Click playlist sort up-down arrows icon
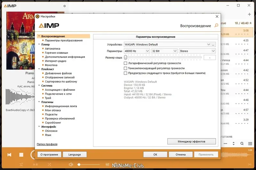 [x=234, y=143]
